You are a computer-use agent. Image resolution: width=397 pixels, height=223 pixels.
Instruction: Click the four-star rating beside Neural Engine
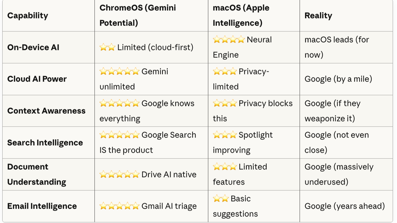229,40
